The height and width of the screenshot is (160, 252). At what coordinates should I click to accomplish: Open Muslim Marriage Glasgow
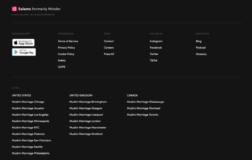click(x=86, y=108)
